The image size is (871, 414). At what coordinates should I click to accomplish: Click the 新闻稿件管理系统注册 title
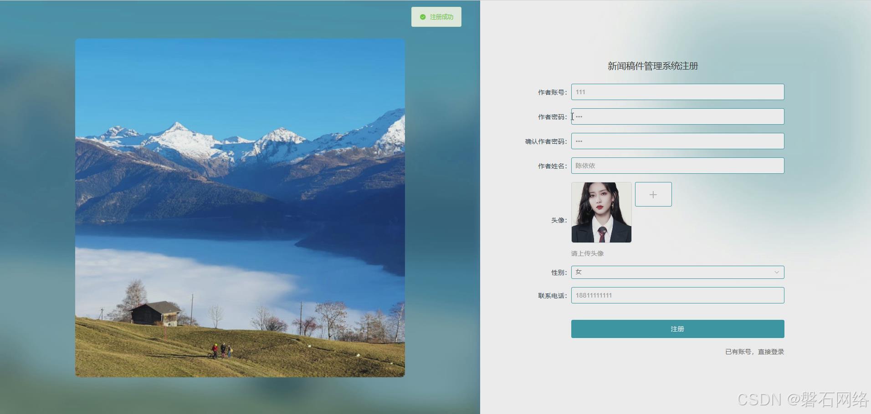(x=653, y=66)
